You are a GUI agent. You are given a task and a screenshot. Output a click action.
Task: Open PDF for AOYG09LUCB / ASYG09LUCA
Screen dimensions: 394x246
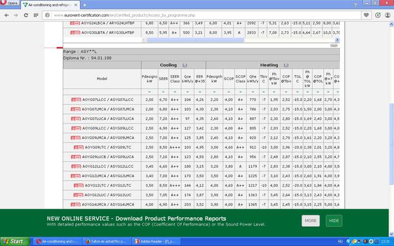(76, 157)
